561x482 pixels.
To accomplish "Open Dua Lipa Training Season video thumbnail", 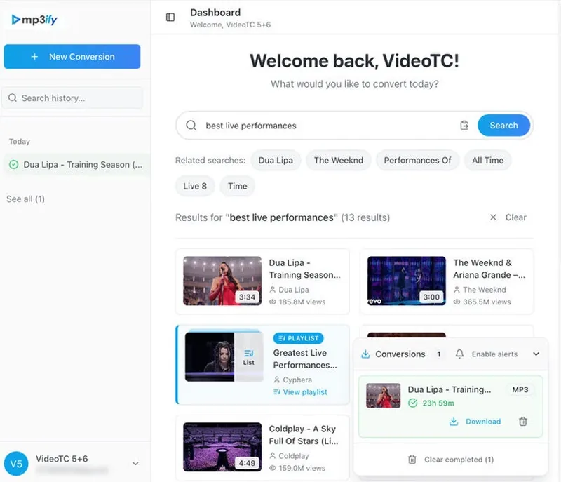I will tap(222, 281).
